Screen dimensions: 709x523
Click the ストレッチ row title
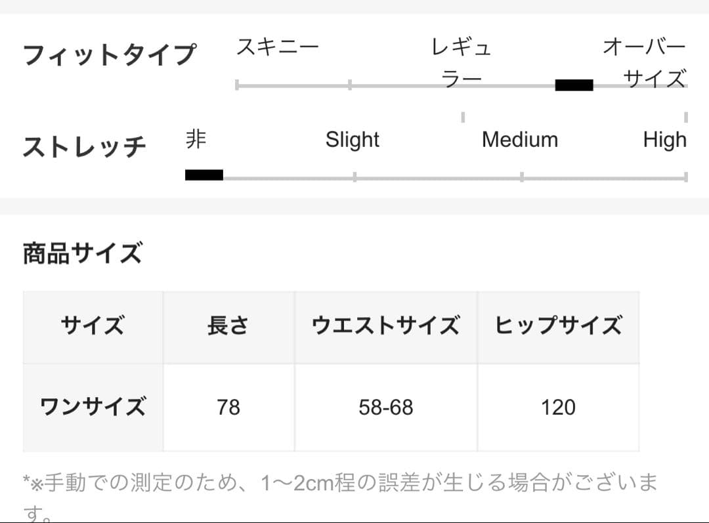point(84,146)
